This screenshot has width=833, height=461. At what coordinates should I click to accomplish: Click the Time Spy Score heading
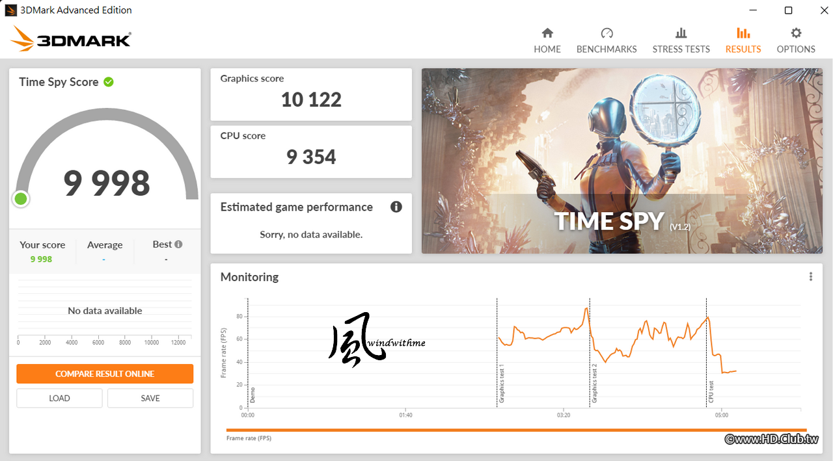pyautogui.click(x=59, y=82)
